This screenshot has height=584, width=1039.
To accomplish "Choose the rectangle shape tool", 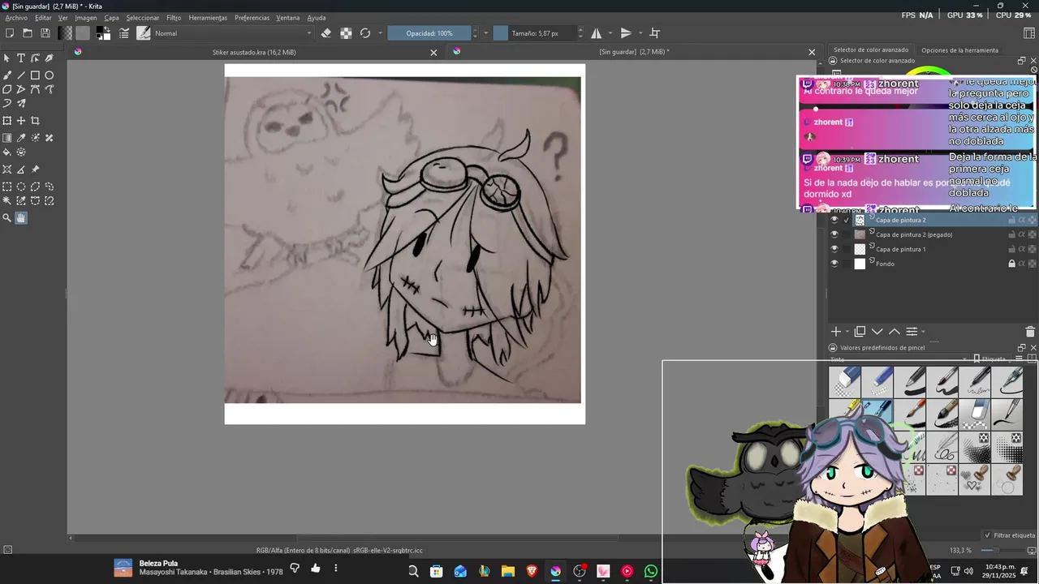I will [x=35, y=75].
